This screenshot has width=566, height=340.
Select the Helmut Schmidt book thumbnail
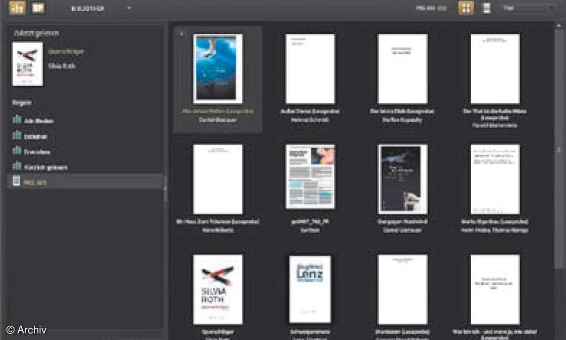click(310, 69)
